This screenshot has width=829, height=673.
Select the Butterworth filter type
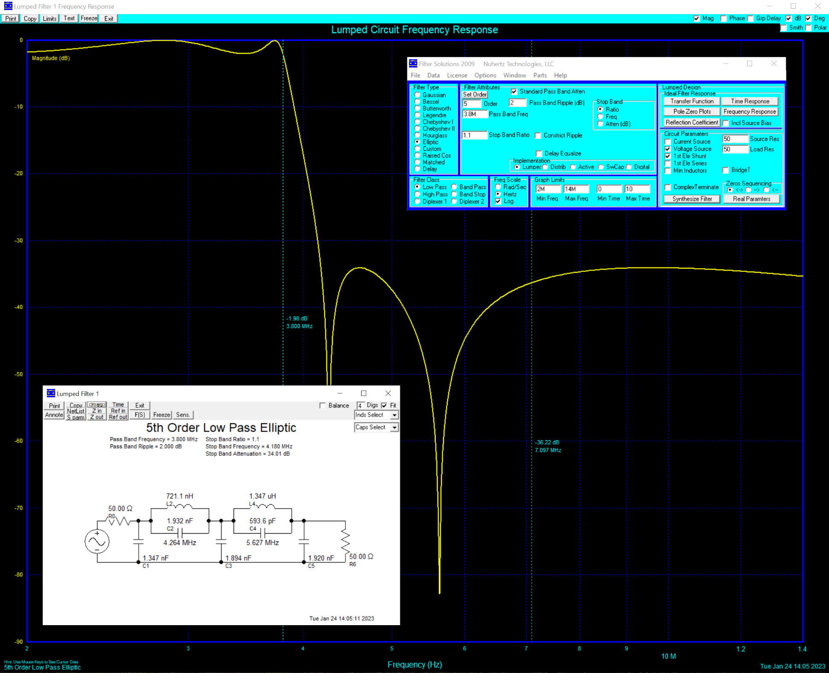pos(417,109)
